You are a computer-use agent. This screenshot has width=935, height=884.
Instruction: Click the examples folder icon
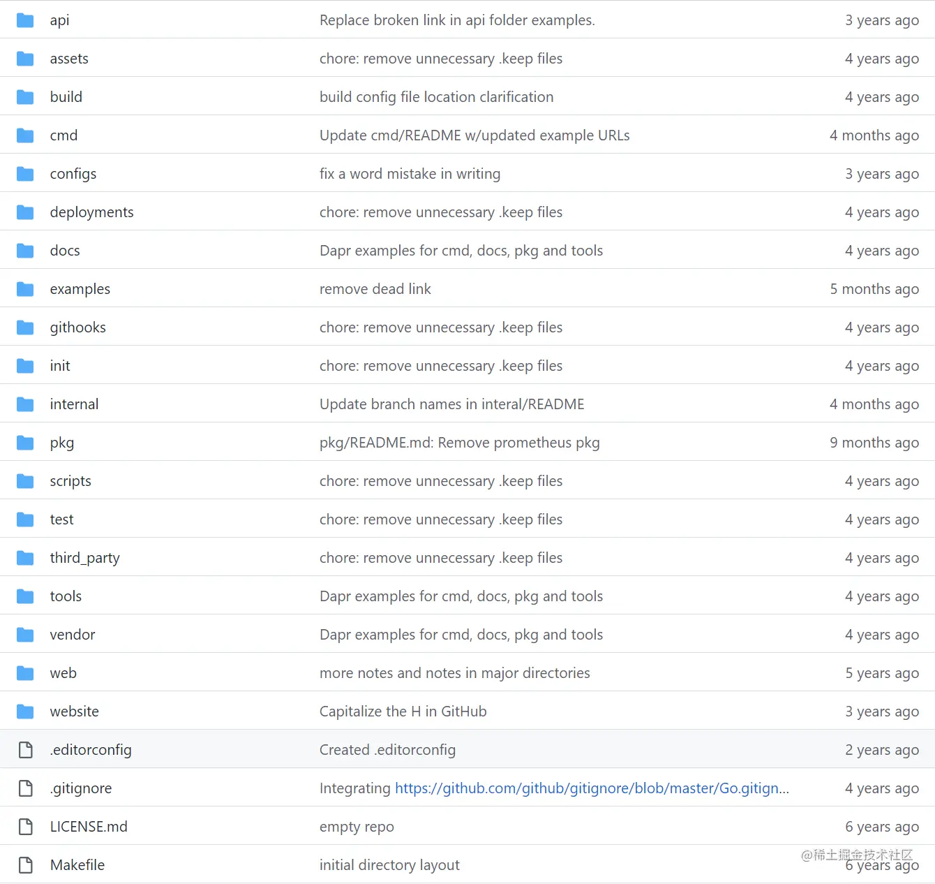(x=25, y=289)
